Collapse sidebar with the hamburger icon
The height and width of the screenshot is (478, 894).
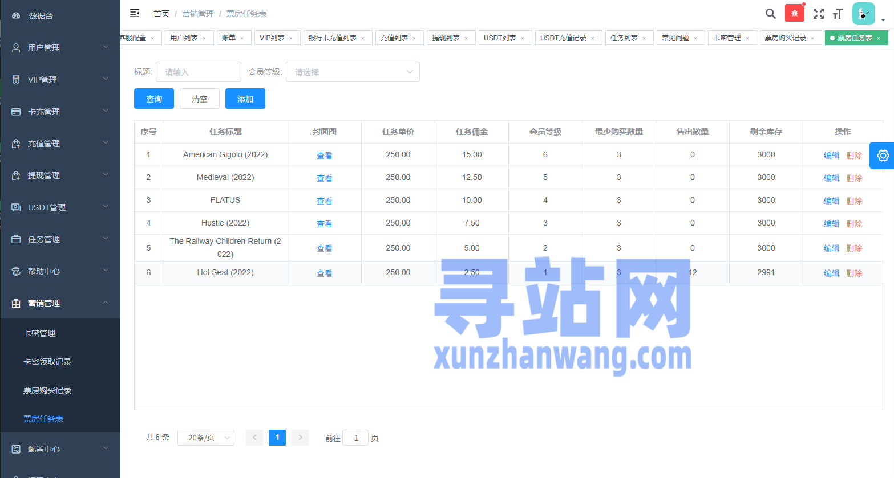[135, 13]
